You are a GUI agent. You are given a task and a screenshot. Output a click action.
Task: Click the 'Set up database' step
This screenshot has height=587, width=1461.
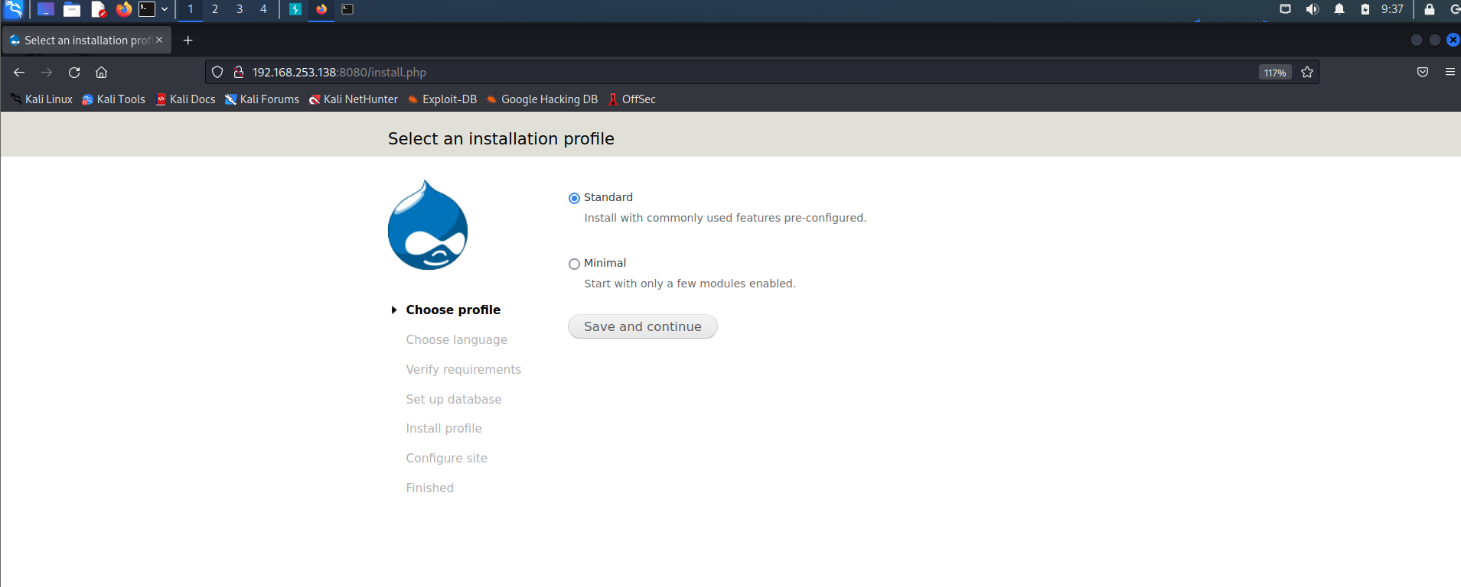point(454,399)
